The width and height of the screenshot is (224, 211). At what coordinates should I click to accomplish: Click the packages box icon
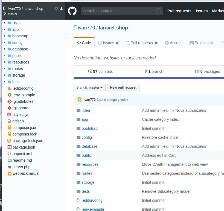tap(197, 71)
